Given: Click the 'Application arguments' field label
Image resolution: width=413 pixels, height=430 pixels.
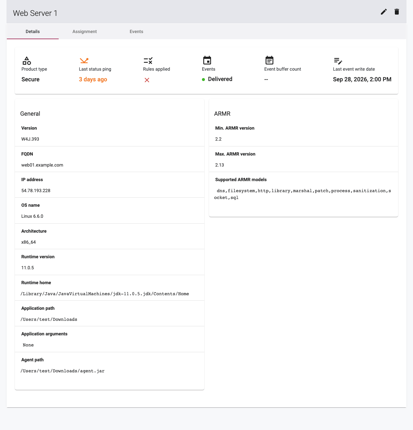Looking at the screenshot, I should click(x=44, y=334).
